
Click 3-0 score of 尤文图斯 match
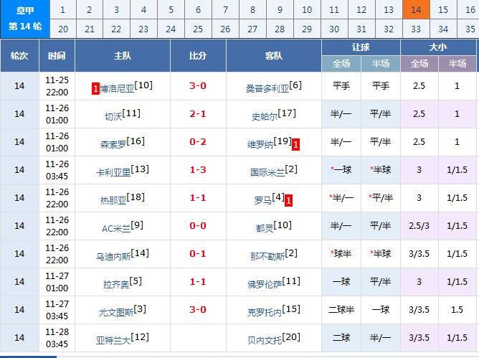pos(198,309)
